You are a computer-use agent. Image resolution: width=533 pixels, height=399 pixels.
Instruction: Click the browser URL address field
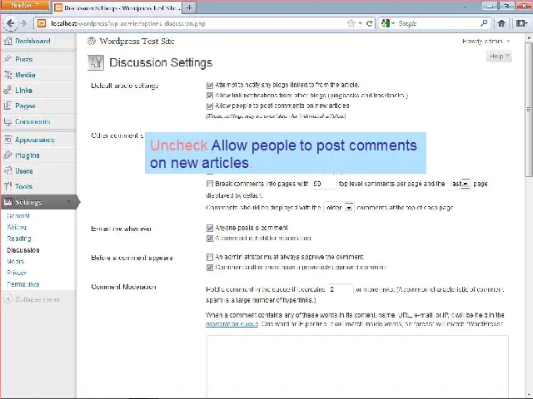(197, 23)
